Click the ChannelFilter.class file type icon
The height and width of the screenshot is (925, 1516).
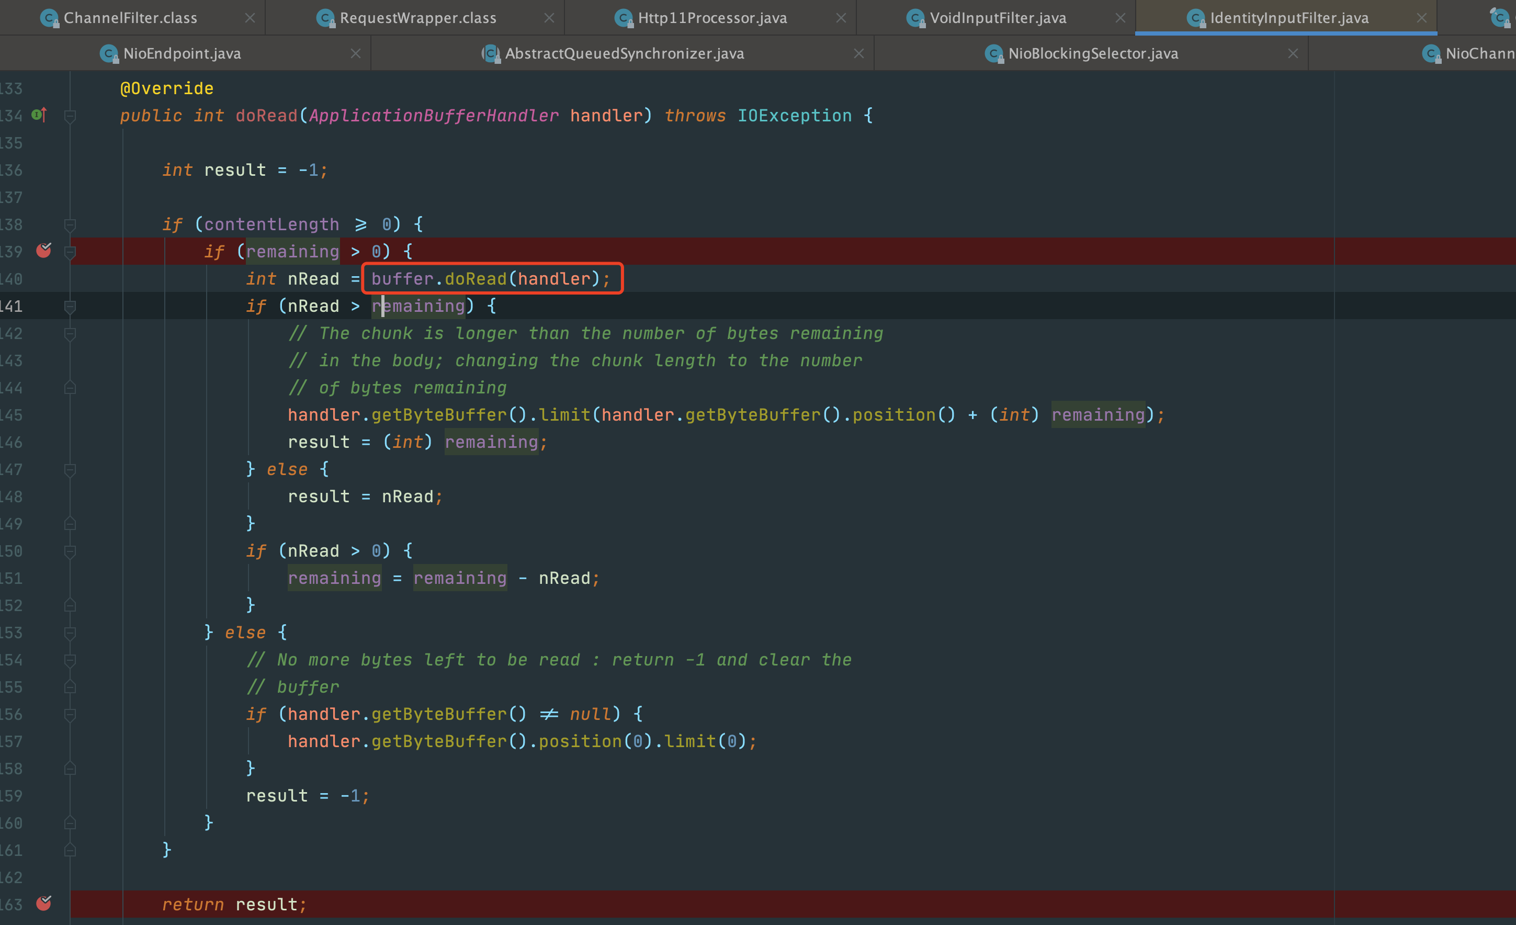[49, 18]
